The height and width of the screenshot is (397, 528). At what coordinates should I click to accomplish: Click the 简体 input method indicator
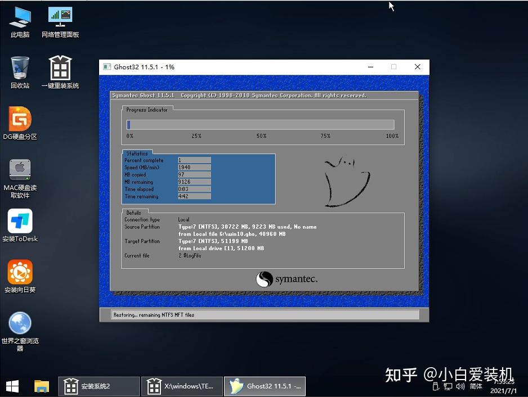click(x=476, y=387)
